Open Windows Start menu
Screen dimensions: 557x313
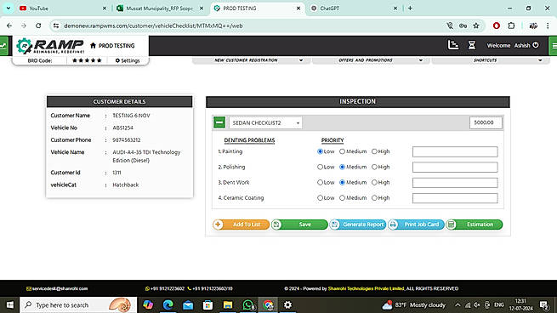point(10,304)
